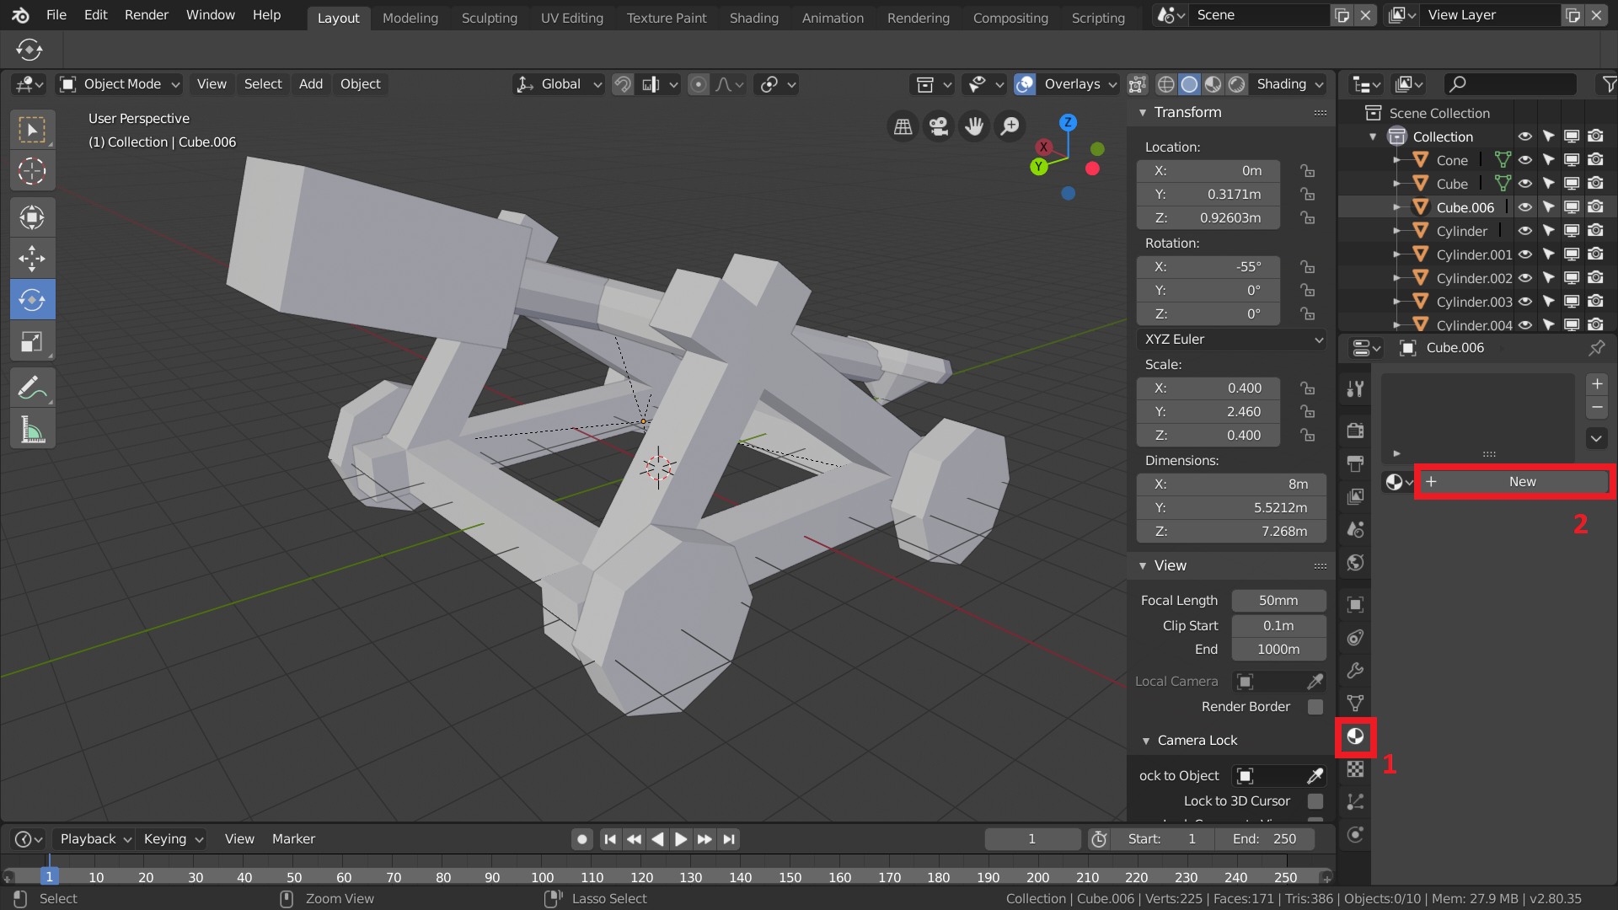The height and width of the screenshot is (910, 1618).
Task: Toggle perspective/orthographic grid view button
Action: (903, 126)
